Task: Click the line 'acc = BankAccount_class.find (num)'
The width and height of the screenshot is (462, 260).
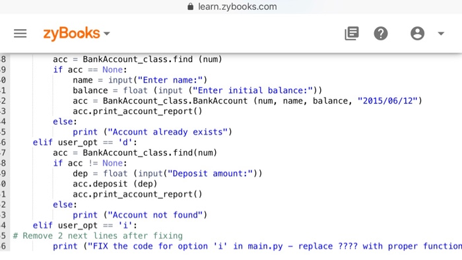Action: coord(137,59)
